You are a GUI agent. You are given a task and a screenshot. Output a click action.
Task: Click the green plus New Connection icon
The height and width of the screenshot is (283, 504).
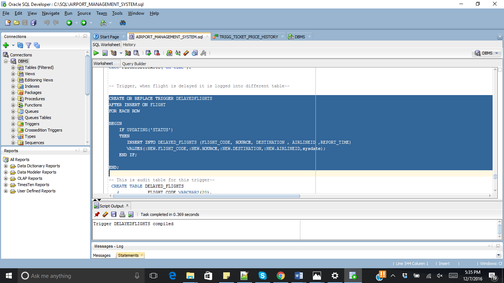pyautogui.click(x=6, y=45)
